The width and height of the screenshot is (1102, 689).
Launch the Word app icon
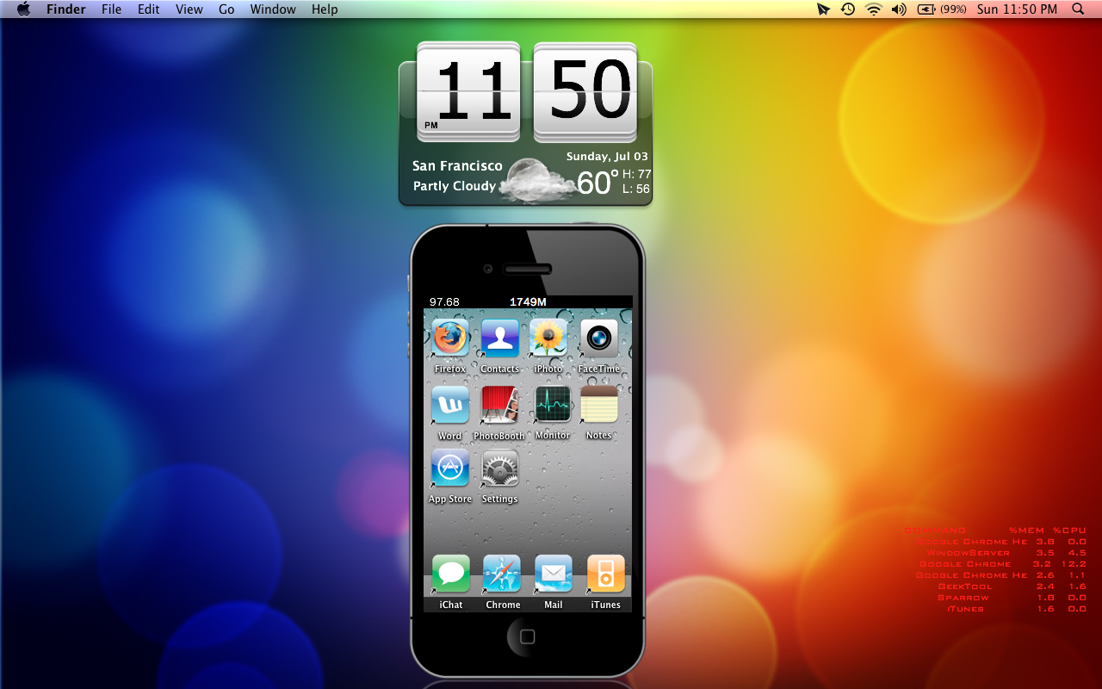[449, 405]
